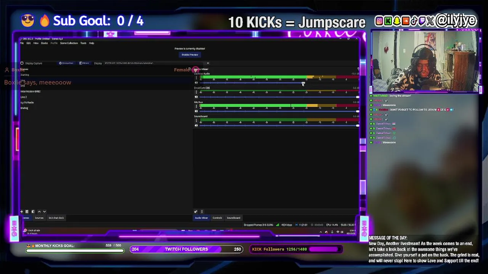
Task: Move scene down with arrow icon
Action: coord(44,212)
